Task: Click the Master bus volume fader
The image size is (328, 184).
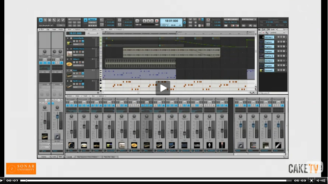Action: (241, 125)
